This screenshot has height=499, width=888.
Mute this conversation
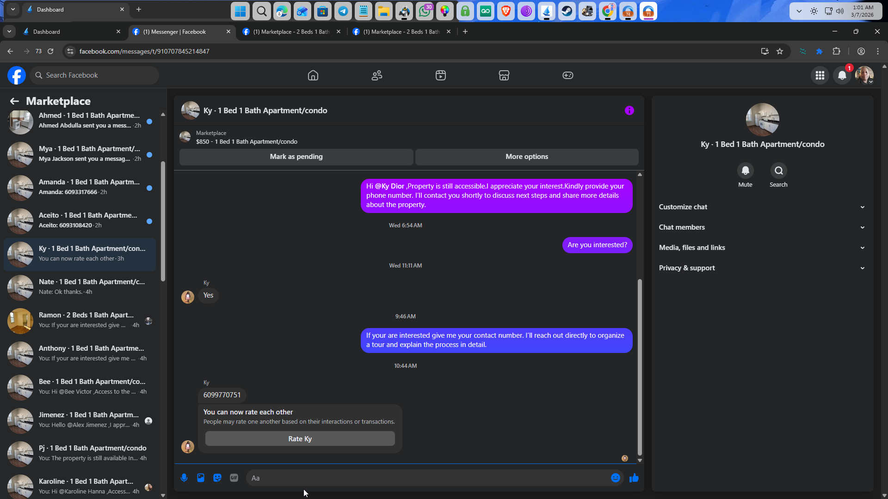coord(745,171)
